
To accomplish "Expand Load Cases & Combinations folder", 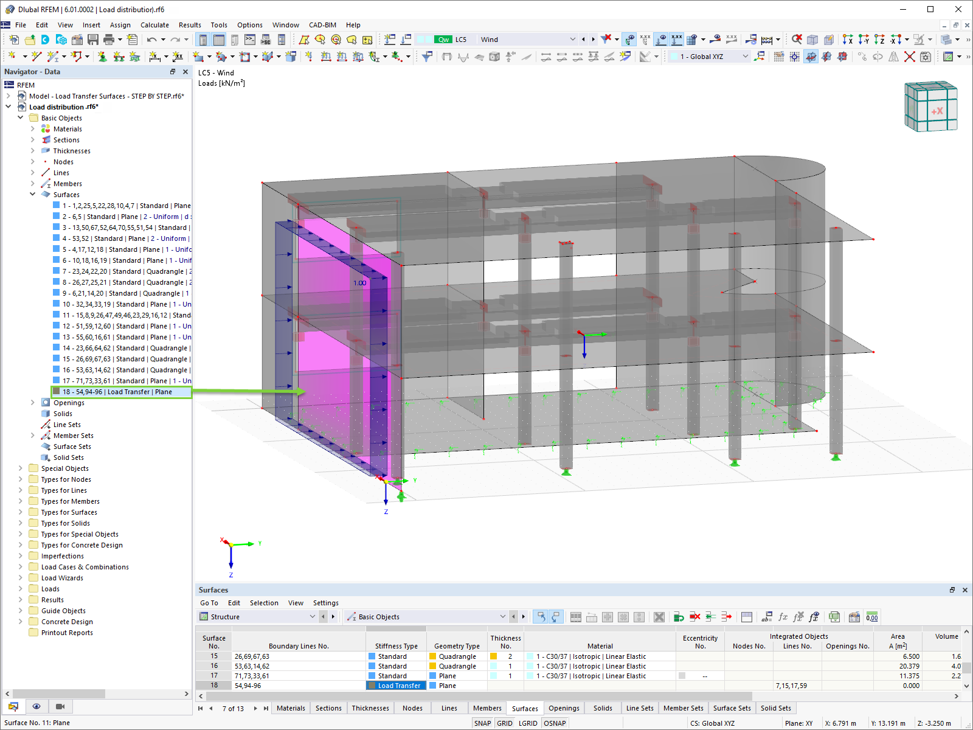I will [20, 567].
